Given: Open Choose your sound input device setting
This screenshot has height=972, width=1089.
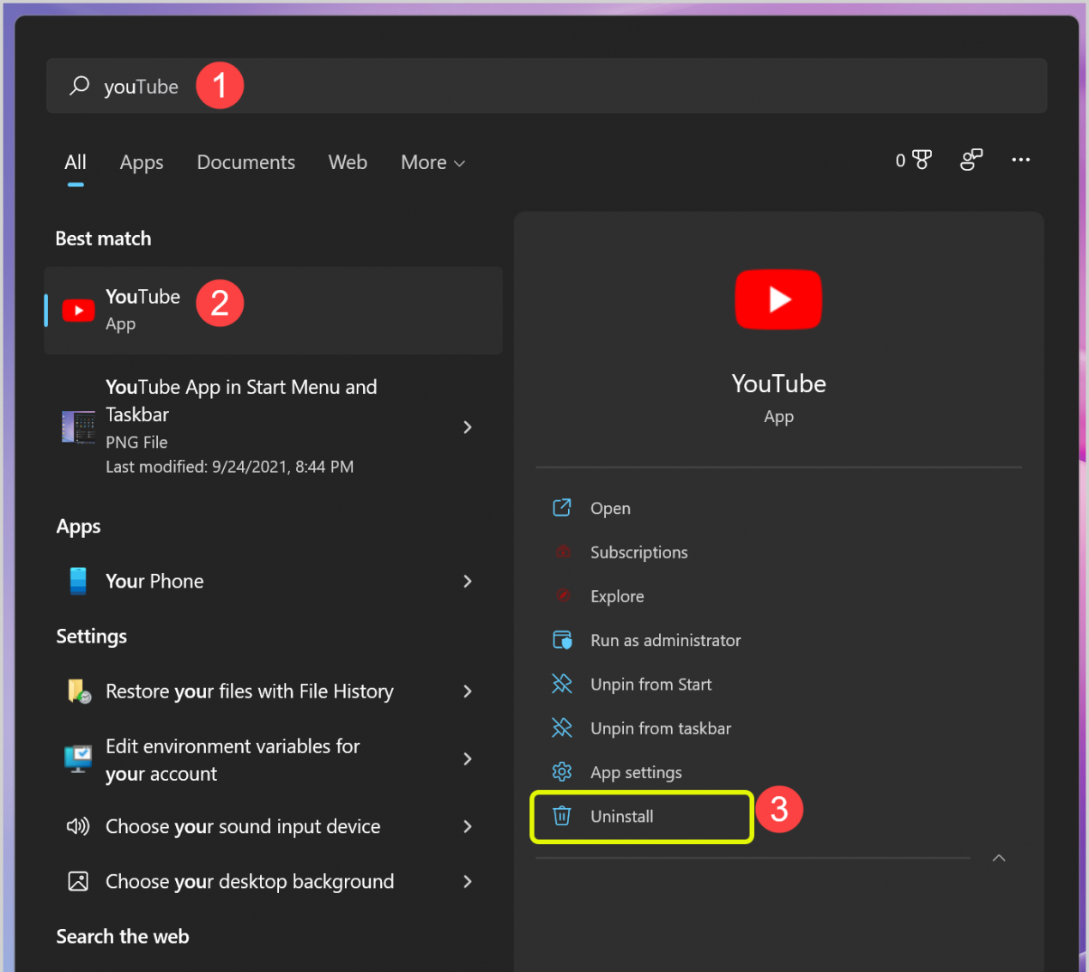Looking at the screenshot, I should (x=243, y=827).
